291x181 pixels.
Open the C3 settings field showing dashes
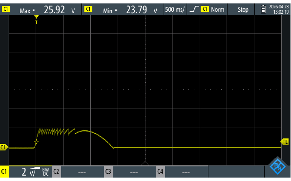[x=134, y=172]
